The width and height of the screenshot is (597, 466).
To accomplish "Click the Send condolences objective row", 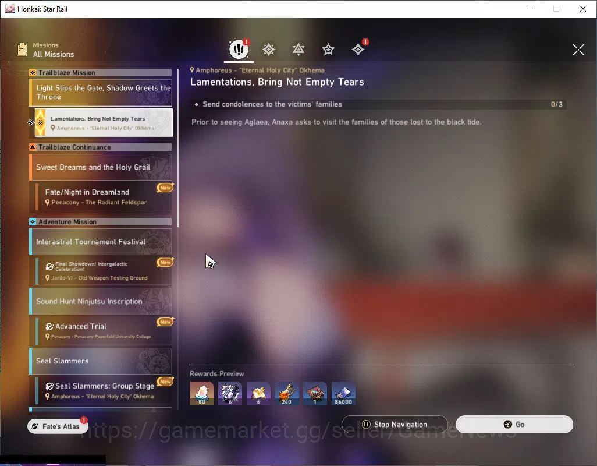I will coord(378,104).
